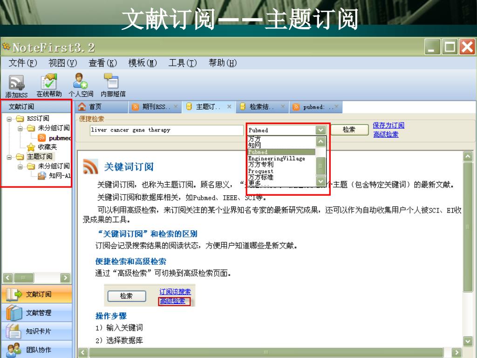Image resolution: width=477 pixels, height=358 pixels.
Task: Collapse the 主题订阅 tree node
Action: 9,157
